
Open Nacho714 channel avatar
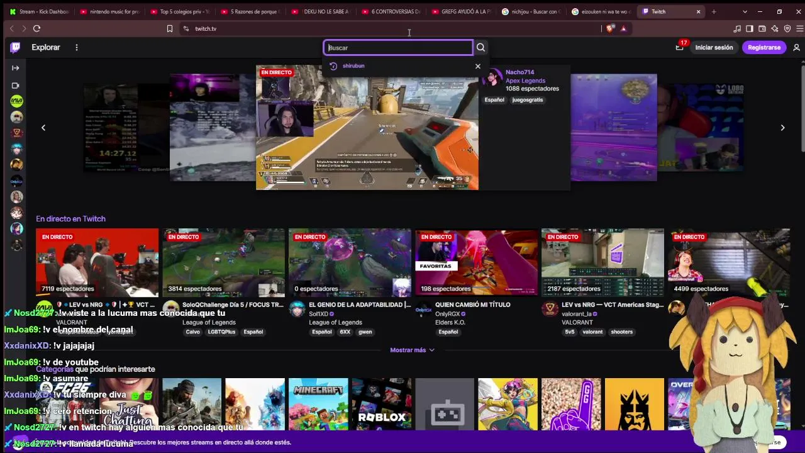click(x=492, y=78)
